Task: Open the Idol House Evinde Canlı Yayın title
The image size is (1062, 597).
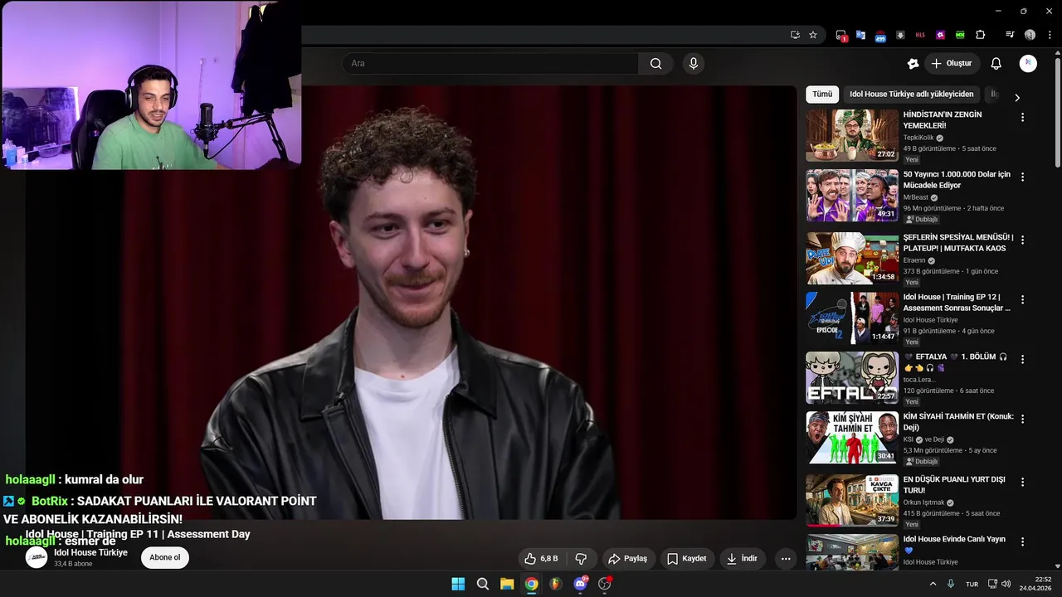Action: [x=954, y=544]
